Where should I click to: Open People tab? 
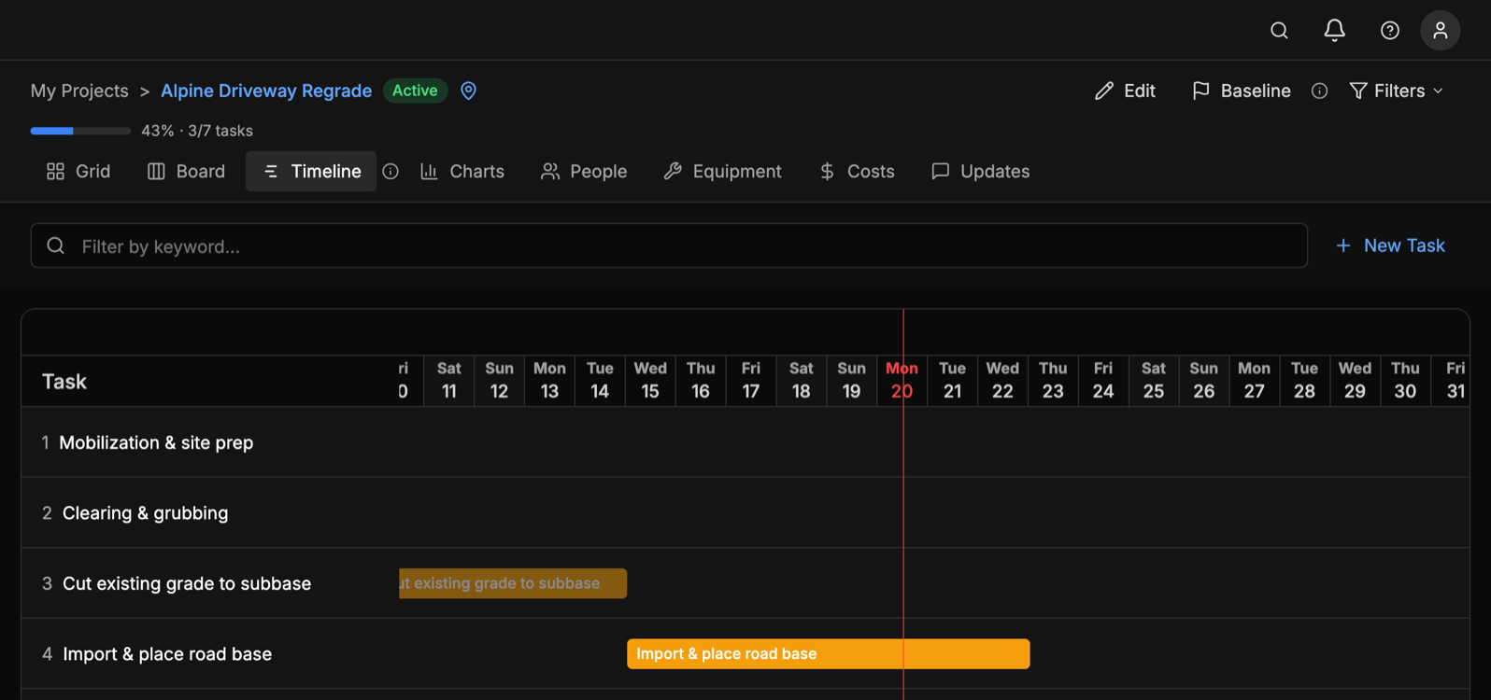pos(584,172)
